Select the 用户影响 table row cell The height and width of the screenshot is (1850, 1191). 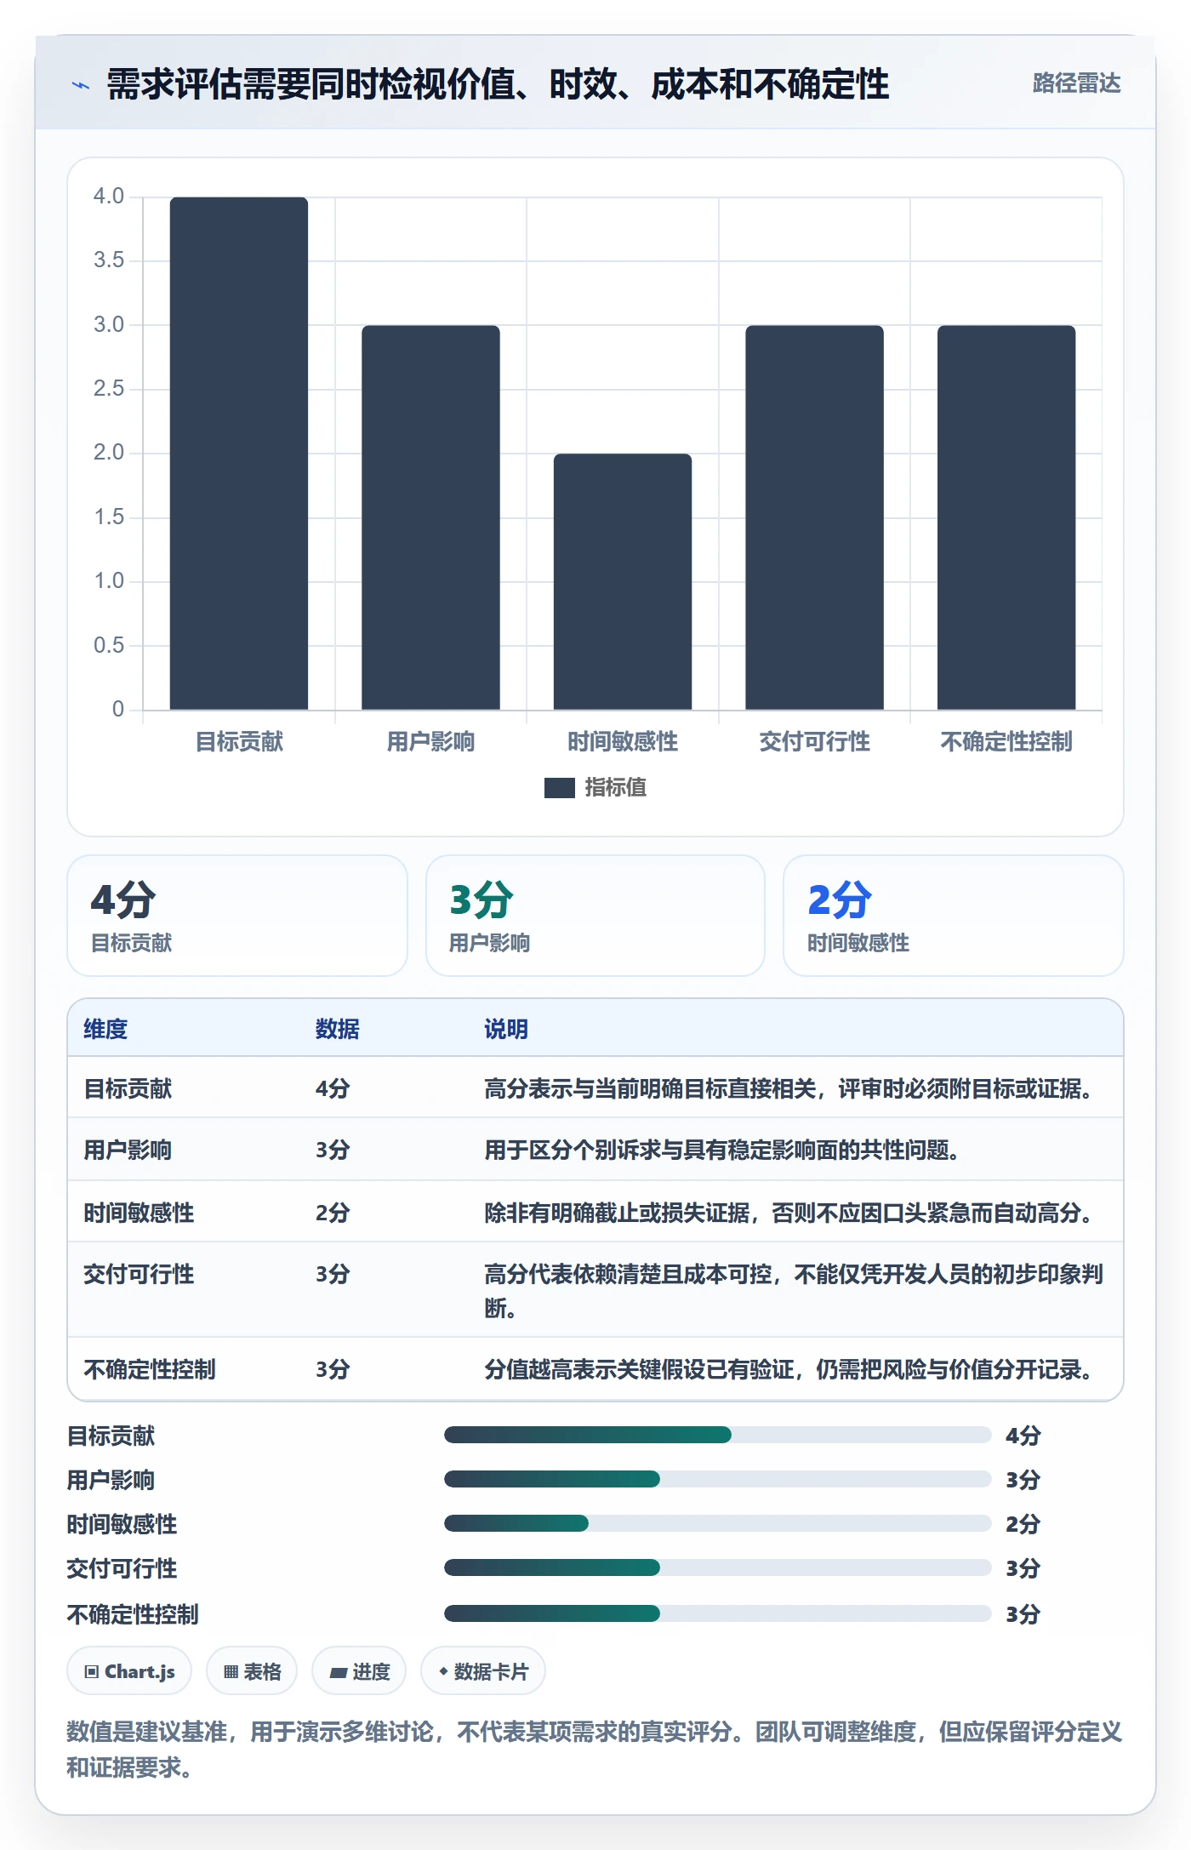[x=128, y=1150]
